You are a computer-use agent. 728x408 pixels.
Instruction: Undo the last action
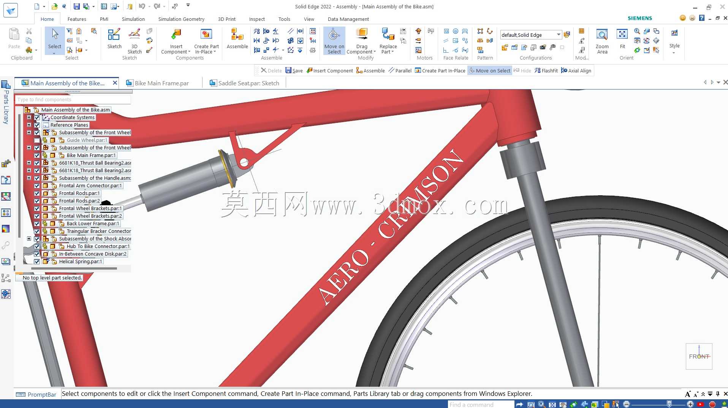point(142,6)
